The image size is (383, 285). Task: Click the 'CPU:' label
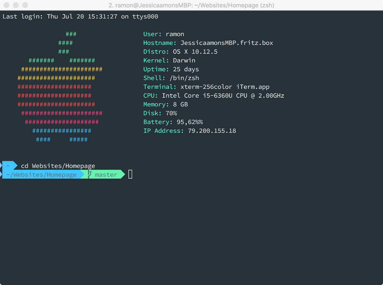point(151,96)
